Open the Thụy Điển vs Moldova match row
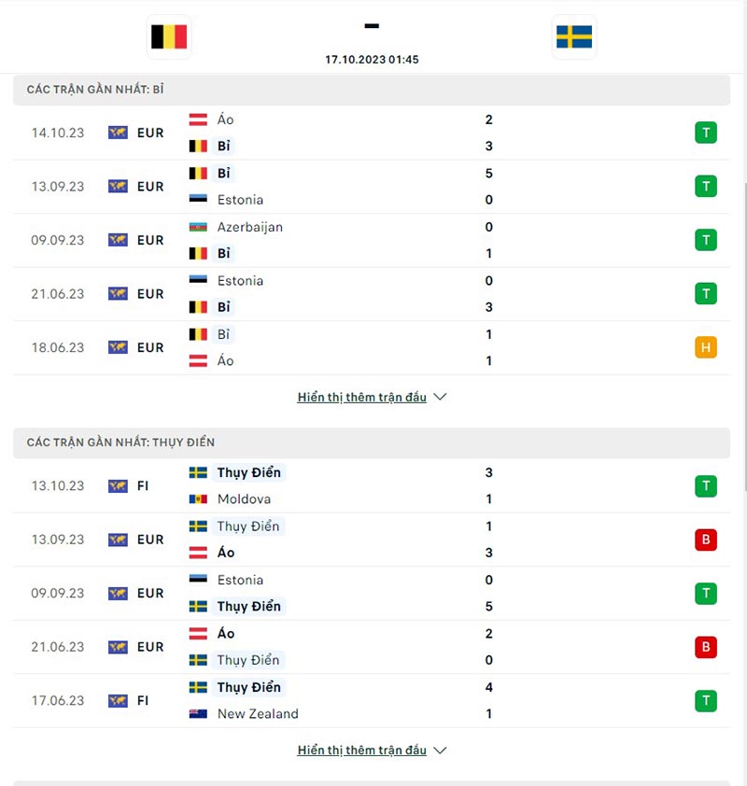This screenshot has height=786, width=747. [x=372, y=485]
